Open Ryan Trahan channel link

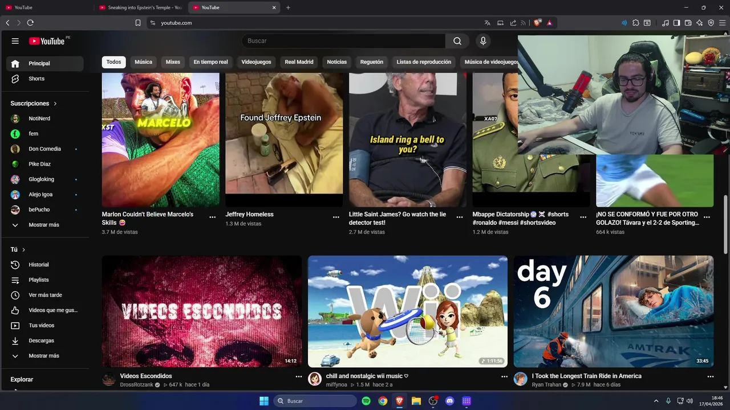pyautogui.click(x=546, y=385)
